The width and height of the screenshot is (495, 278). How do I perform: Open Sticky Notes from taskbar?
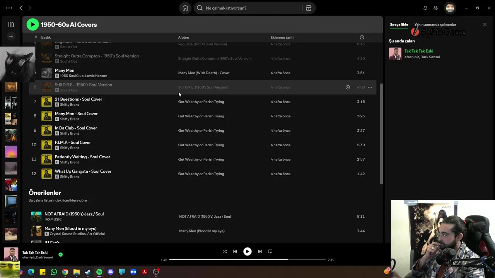coord(43,272)
